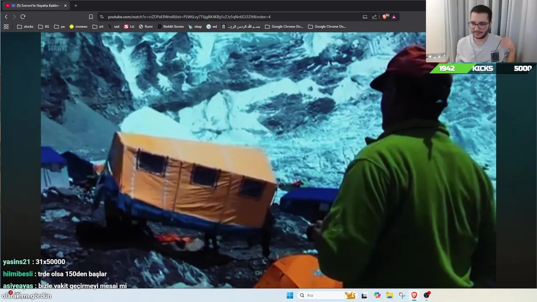Open File Explorer from the taskbar

tap(389, 295)
